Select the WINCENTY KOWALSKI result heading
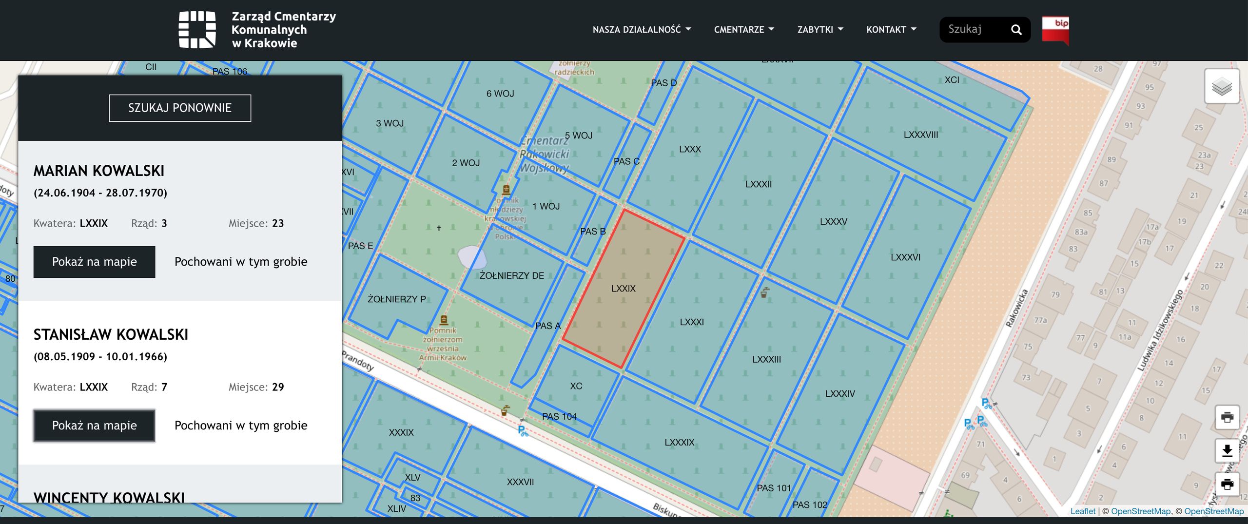 pyautogui.click(x=109, y=497)
